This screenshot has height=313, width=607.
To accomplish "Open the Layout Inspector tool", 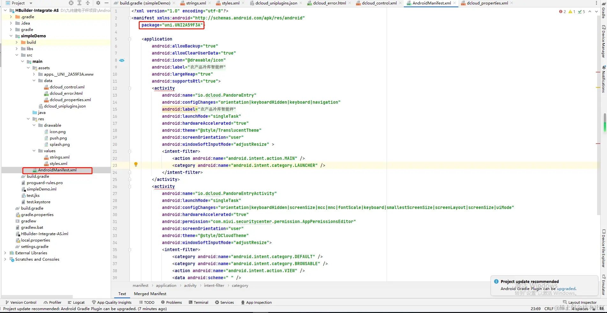I will [580, 302].
